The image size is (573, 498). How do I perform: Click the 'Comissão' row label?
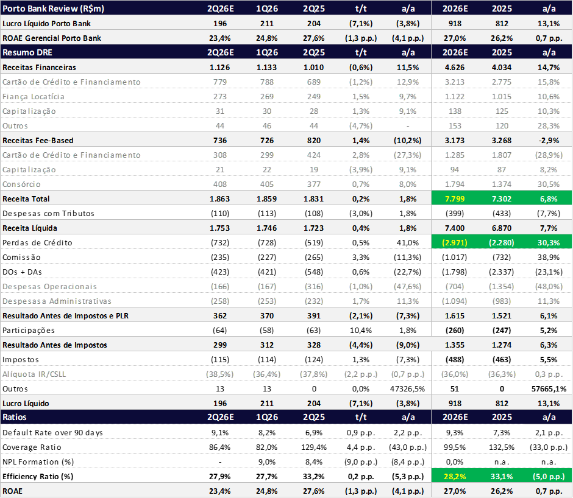click(x=21, y=257)
